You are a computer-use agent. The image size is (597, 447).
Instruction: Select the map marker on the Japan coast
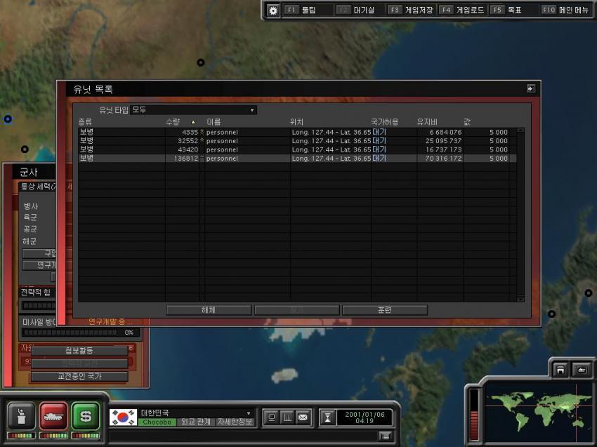(x=589, y=293)
